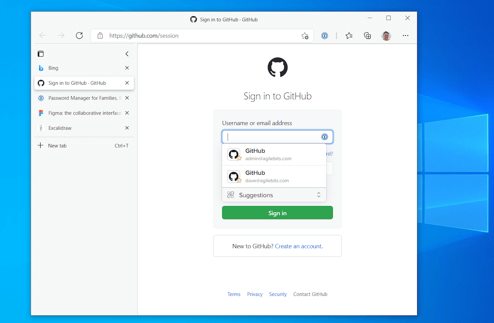This screenshot has height=323, width=494.
Task: Close the Password Manager for Families tab
Action: [x=127, y=98]
